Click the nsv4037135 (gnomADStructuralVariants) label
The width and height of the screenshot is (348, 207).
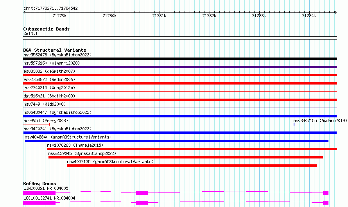[x=110, y=162]
